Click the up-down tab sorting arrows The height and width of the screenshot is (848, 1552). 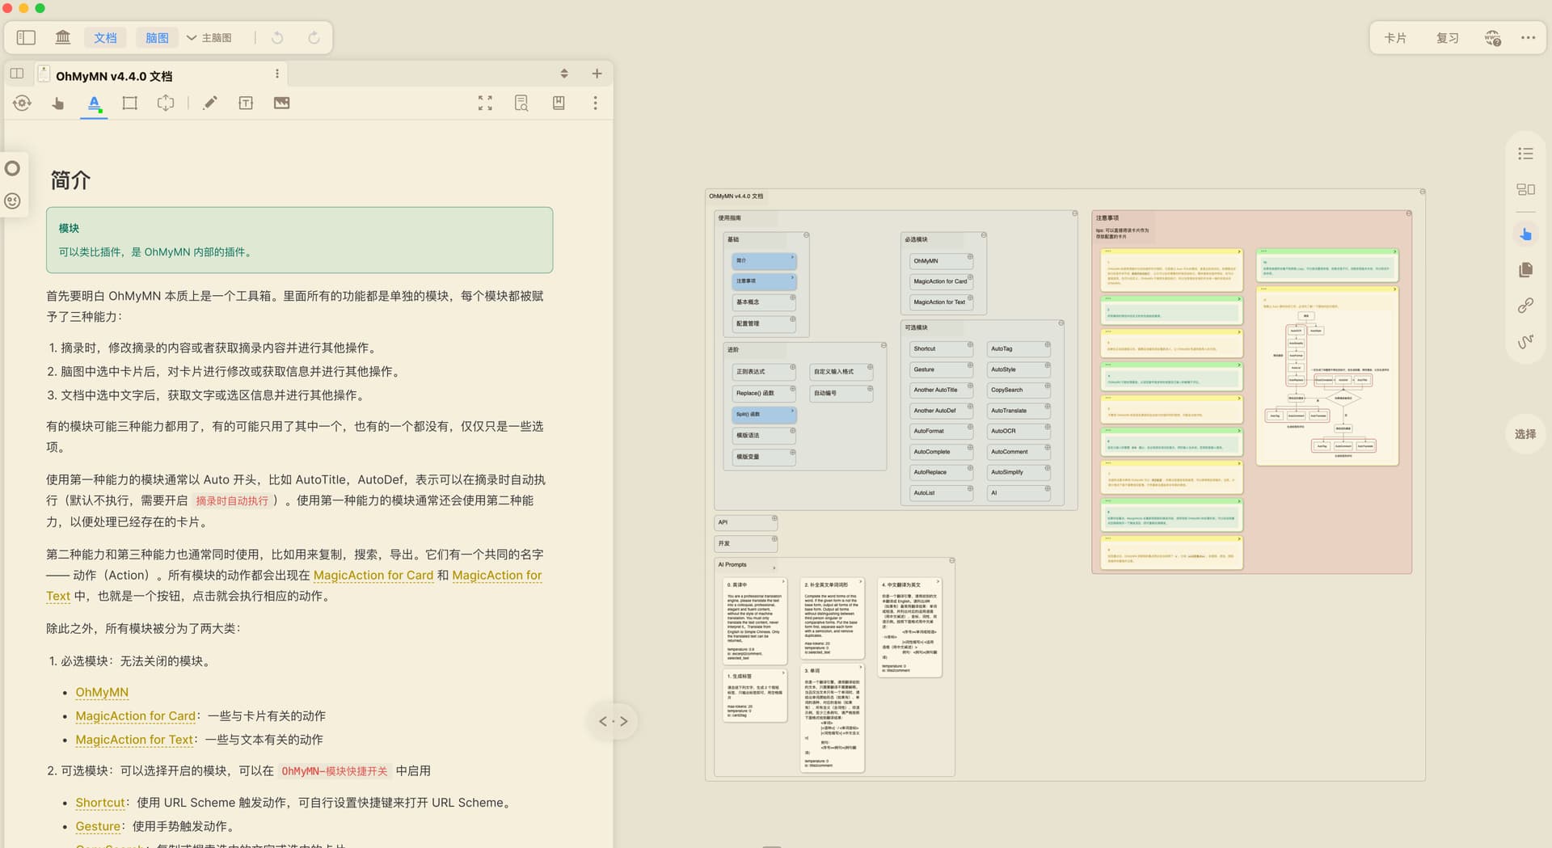point(564,74)
